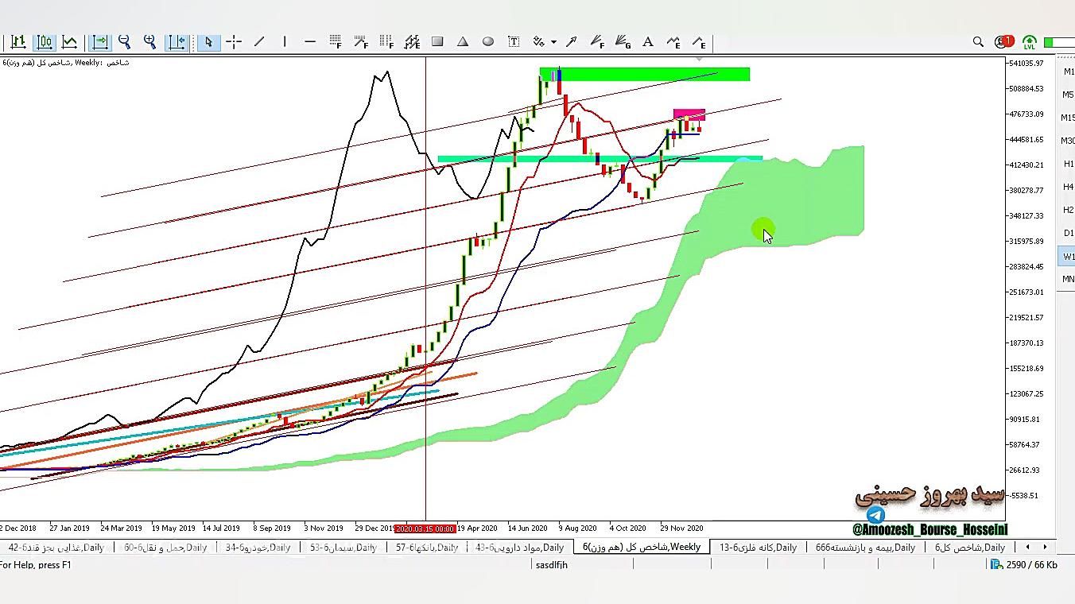1075x604 pixels.
Task: Click the green LVL icon
Action: point(1030,42)
